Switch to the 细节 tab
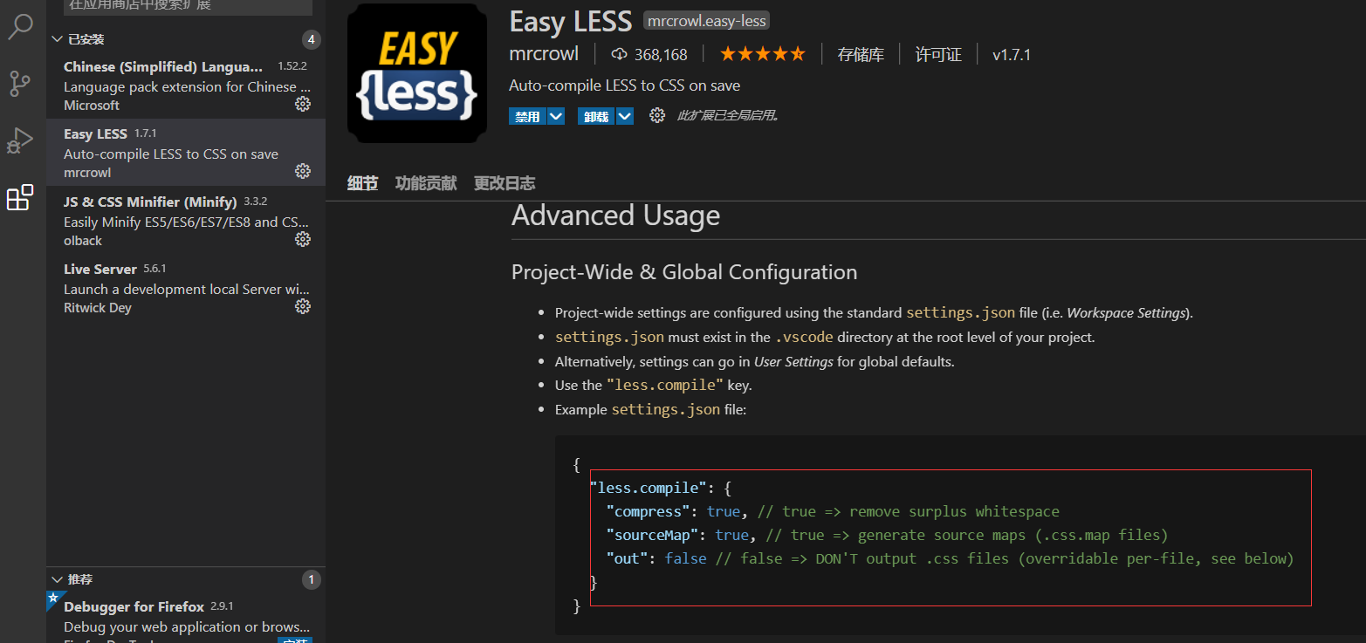This screenshot has height=643, width=1366. click(362, 183)
